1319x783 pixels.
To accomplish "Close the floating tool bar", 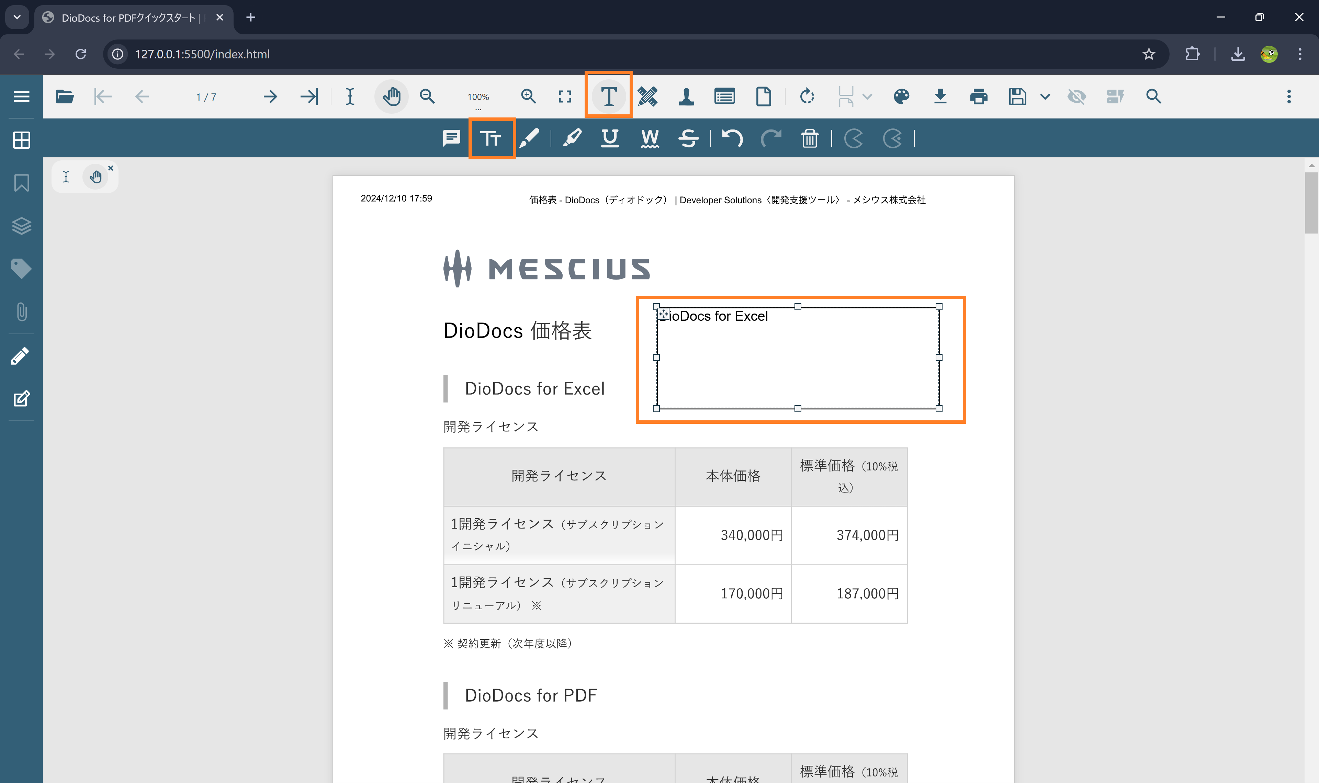I will 111,168.
